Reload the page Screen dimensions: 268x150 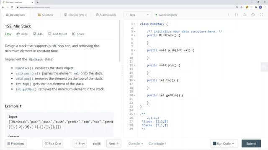tap(12, 7)
